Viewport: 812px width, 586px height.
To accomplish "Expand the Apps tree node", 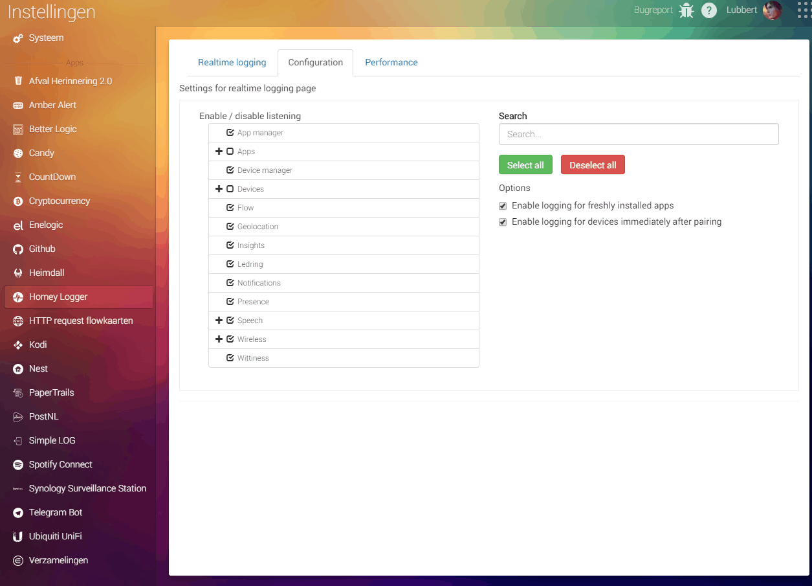I will [219, 151].
